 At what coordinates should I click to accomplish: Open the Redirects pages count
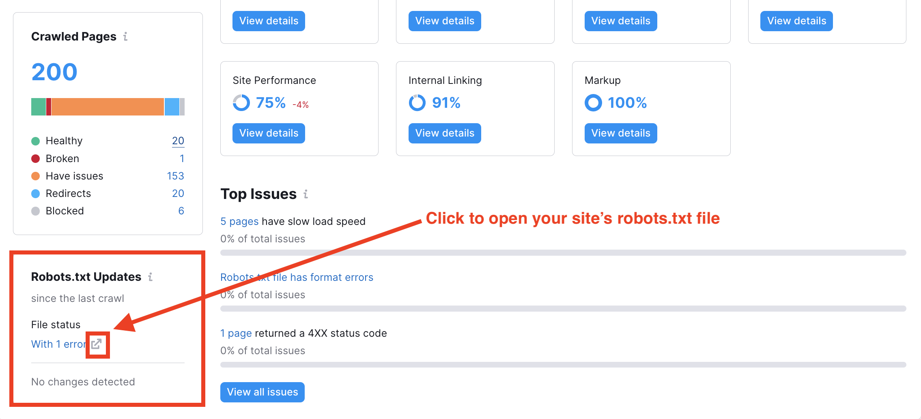pos(178,193)
